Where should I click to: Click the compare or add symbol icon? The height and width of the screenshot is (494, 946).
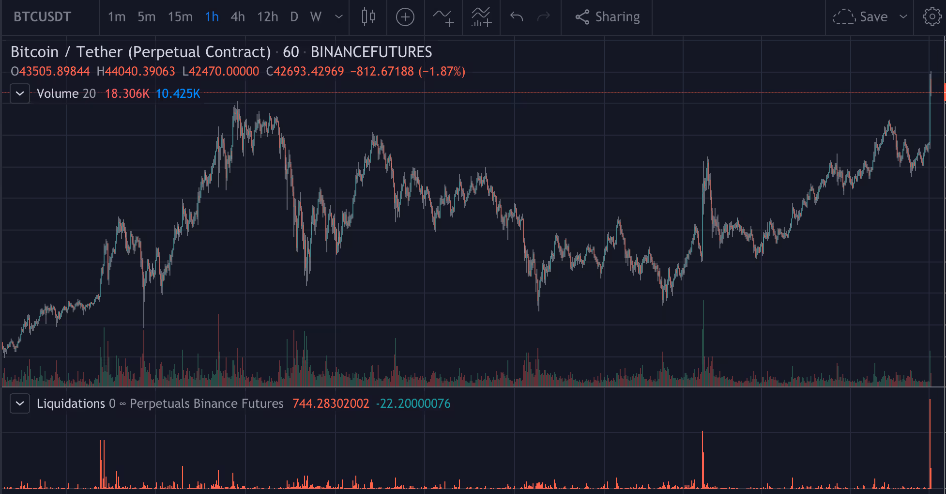[x=405, y=17]
